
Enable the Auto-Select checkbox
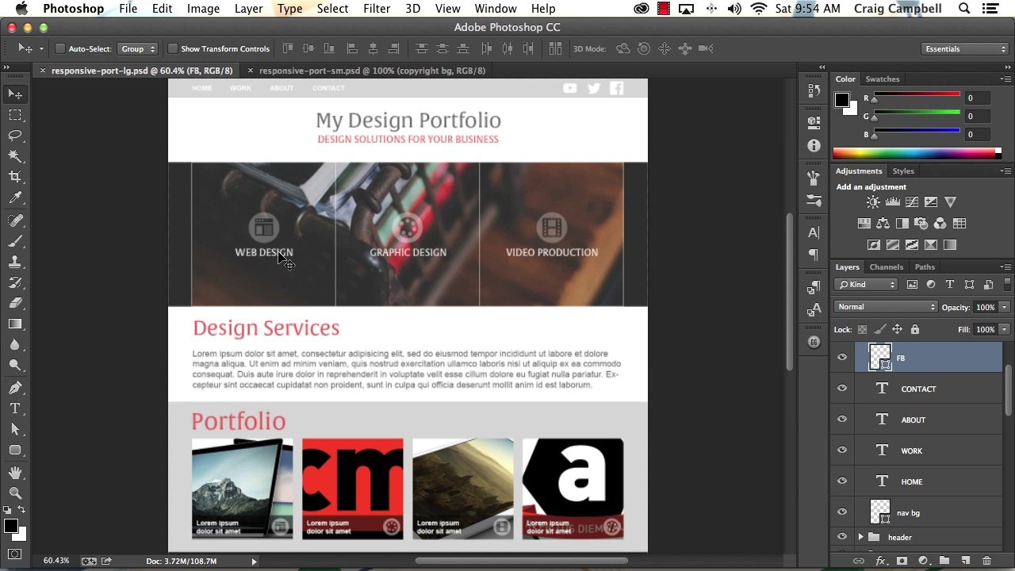pos(59,49)
